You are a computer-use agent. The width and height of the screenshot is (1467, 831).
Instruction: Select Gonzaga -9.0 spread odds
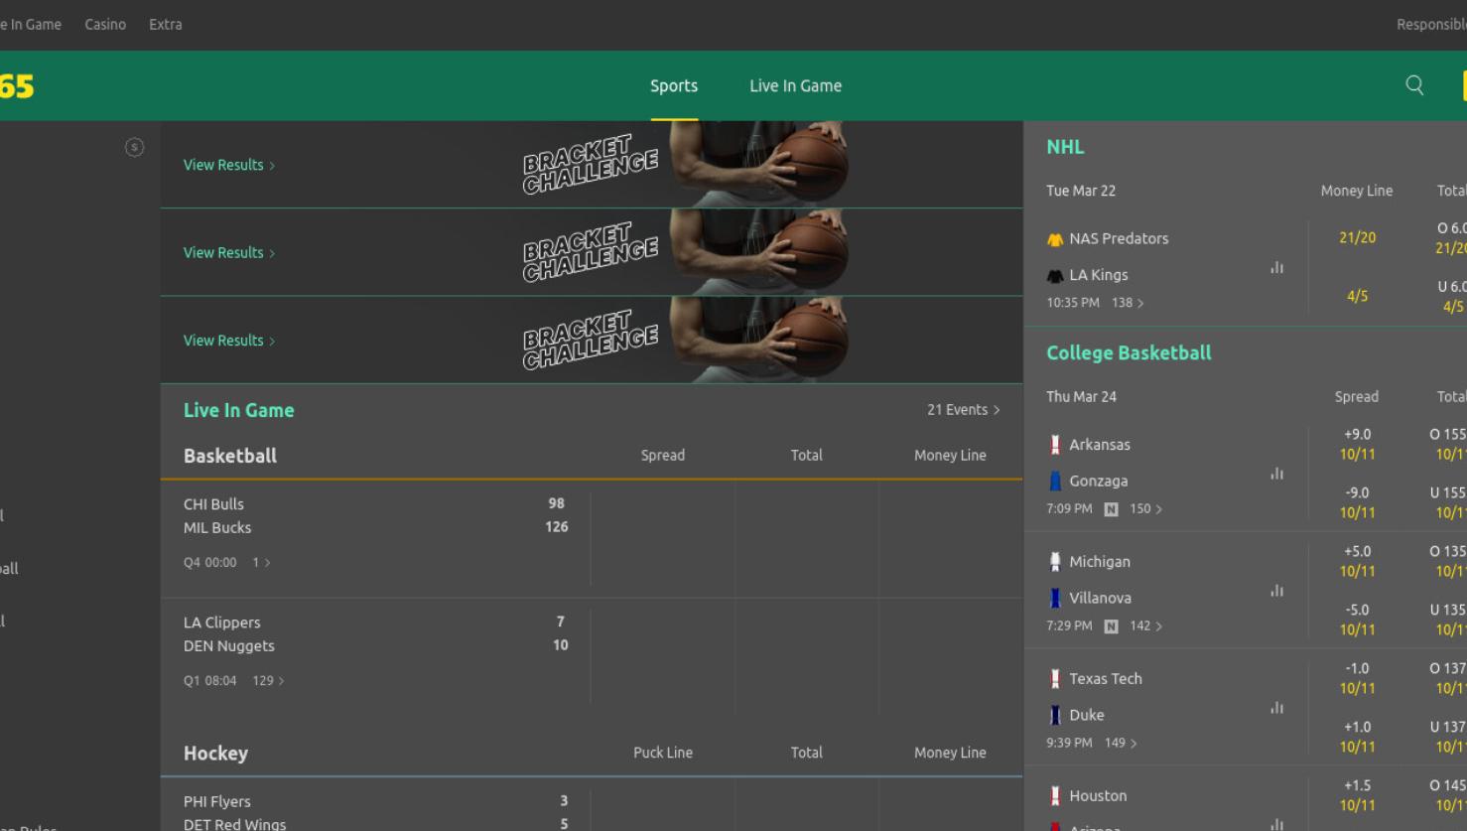1357,503
